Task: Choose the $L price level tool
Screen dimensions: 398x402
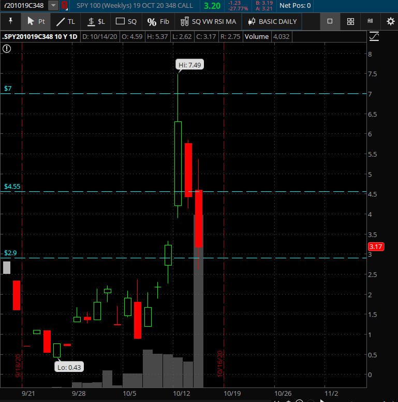Action: (96, 21)
